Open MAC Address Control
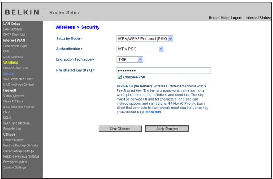 coord(19,85)
